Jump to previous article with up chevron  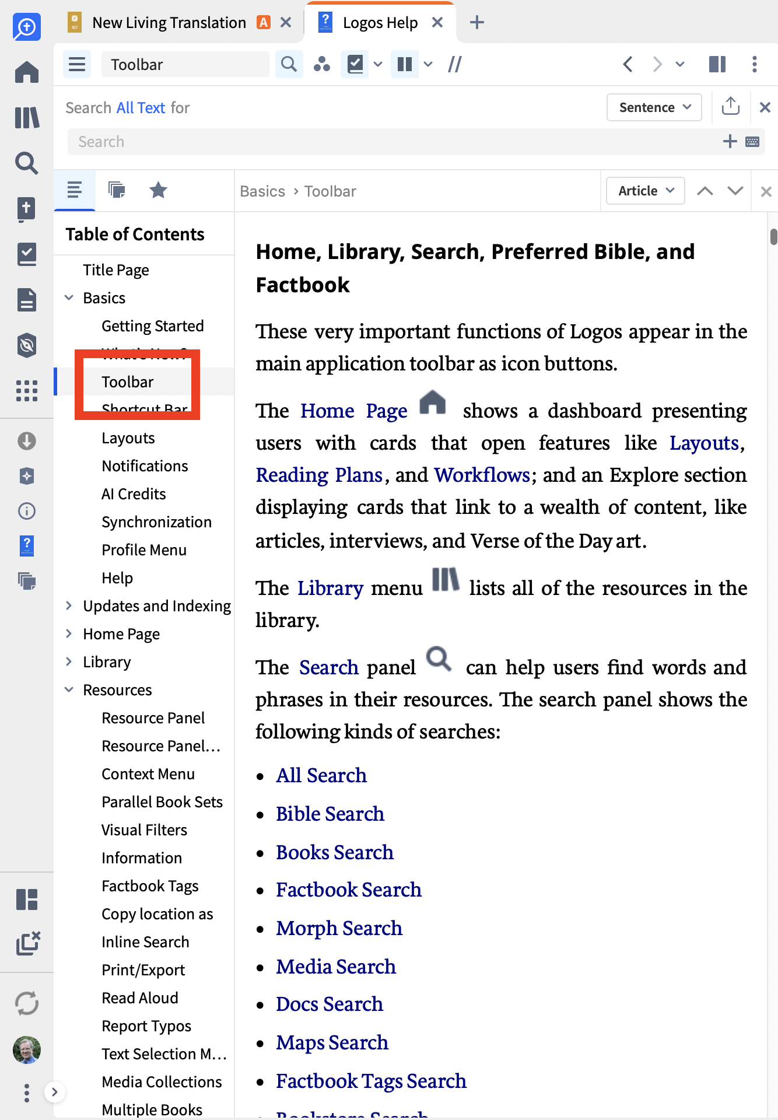(705, 191)
